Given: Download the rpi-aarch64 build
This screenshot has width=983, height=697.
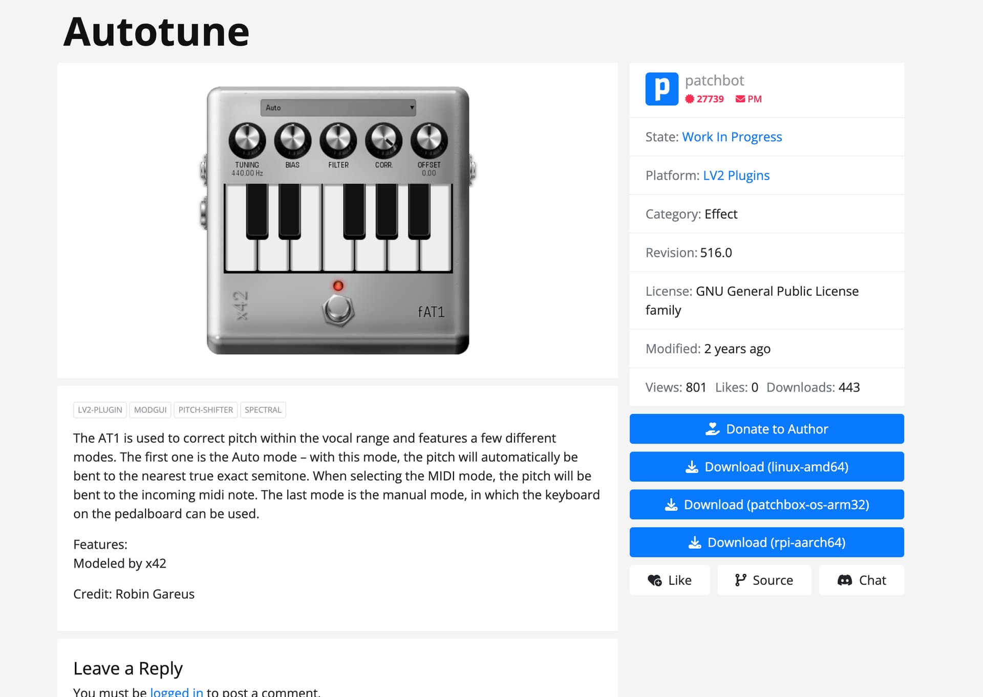Looking at the screenshot, I should coord(766,542).
